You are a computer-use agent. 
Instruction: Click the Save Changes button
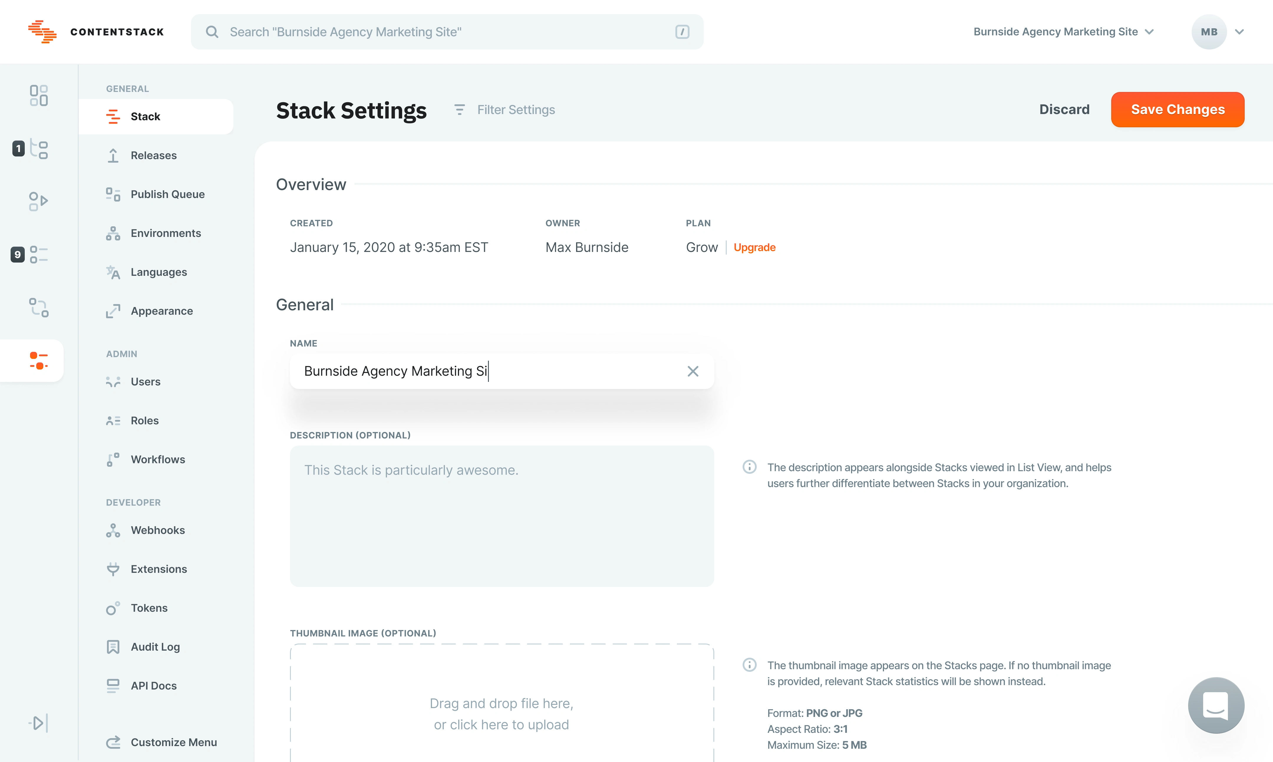click(x=1178, y=109)
